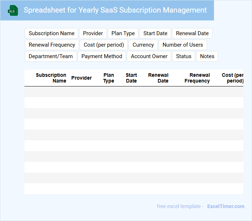Viewport: 252px width, 221px height.
Task: Click the Department/Team tag
Action: pyautogui.click(x=51, y=56)
